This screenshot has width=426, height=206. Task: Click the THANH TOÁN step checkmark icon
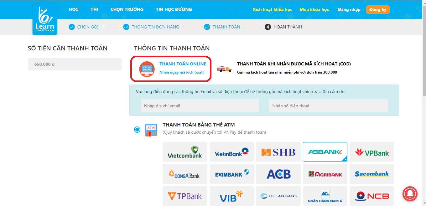(207, 27)
